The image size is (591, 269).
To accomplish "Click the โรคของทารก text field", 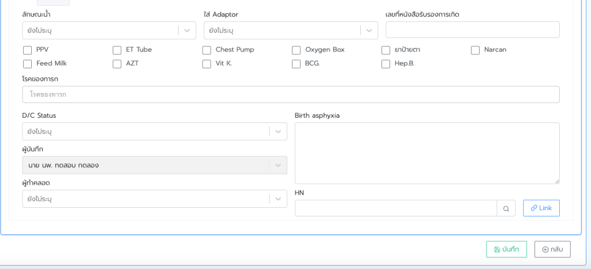I will tap(290, 94).
